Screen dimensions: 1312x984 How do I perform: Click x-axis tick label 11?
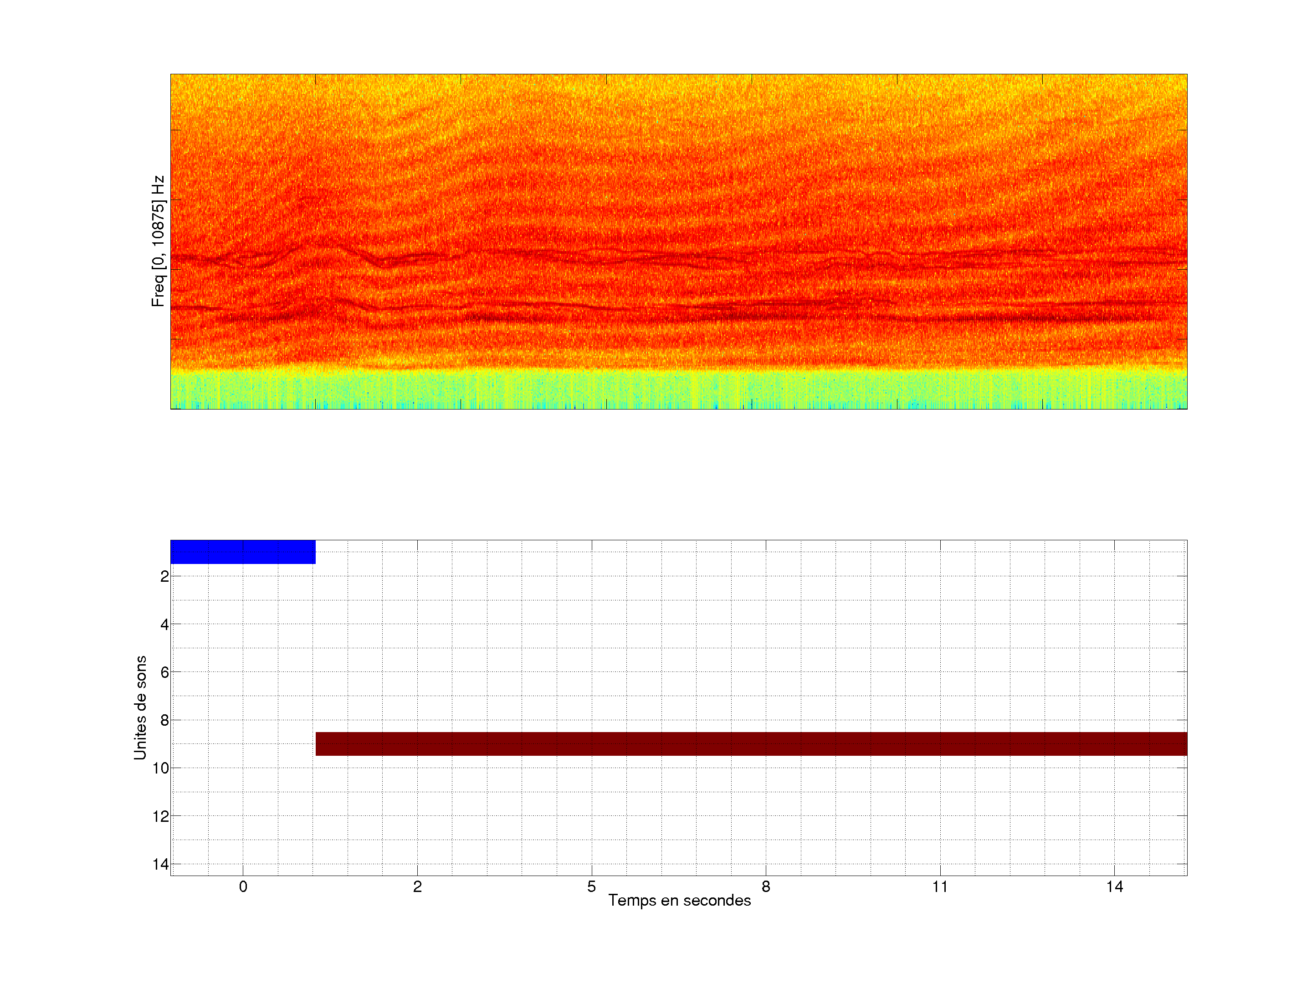click(940, 887)
